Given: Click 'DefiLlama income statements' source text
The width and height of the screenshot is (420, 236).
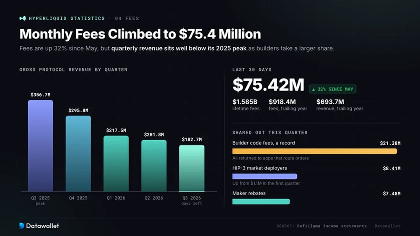Looking at the screenshot, I should [332, 226].
